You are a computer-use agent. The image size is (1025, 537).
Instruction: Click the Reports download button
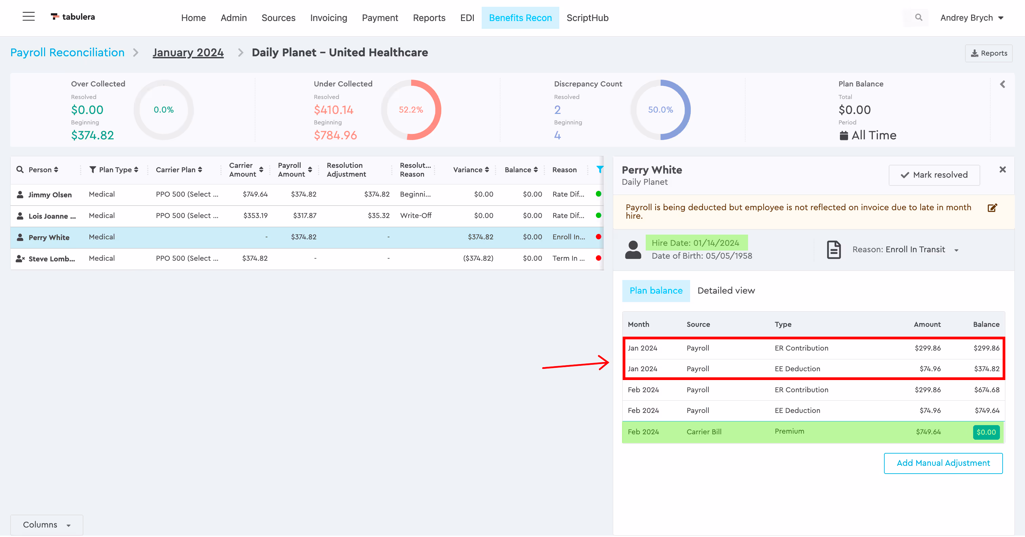(x=988, y=53)
